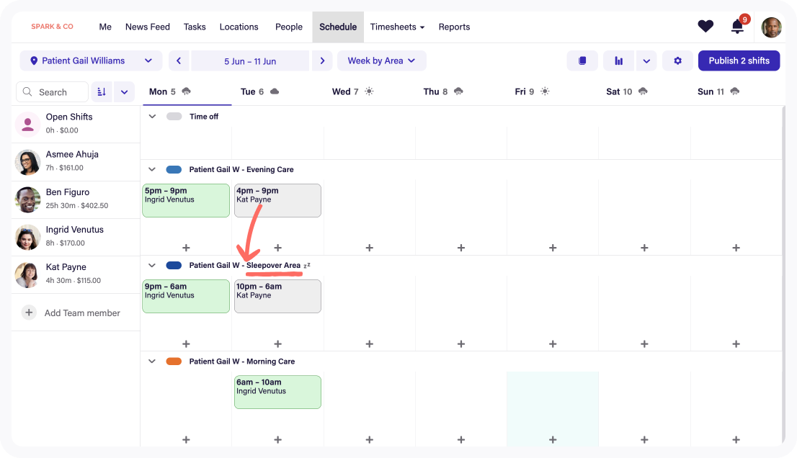Screen dimensions: 797x458
Task: Open the Week by Area view dropdown
Action: (381, 61)
